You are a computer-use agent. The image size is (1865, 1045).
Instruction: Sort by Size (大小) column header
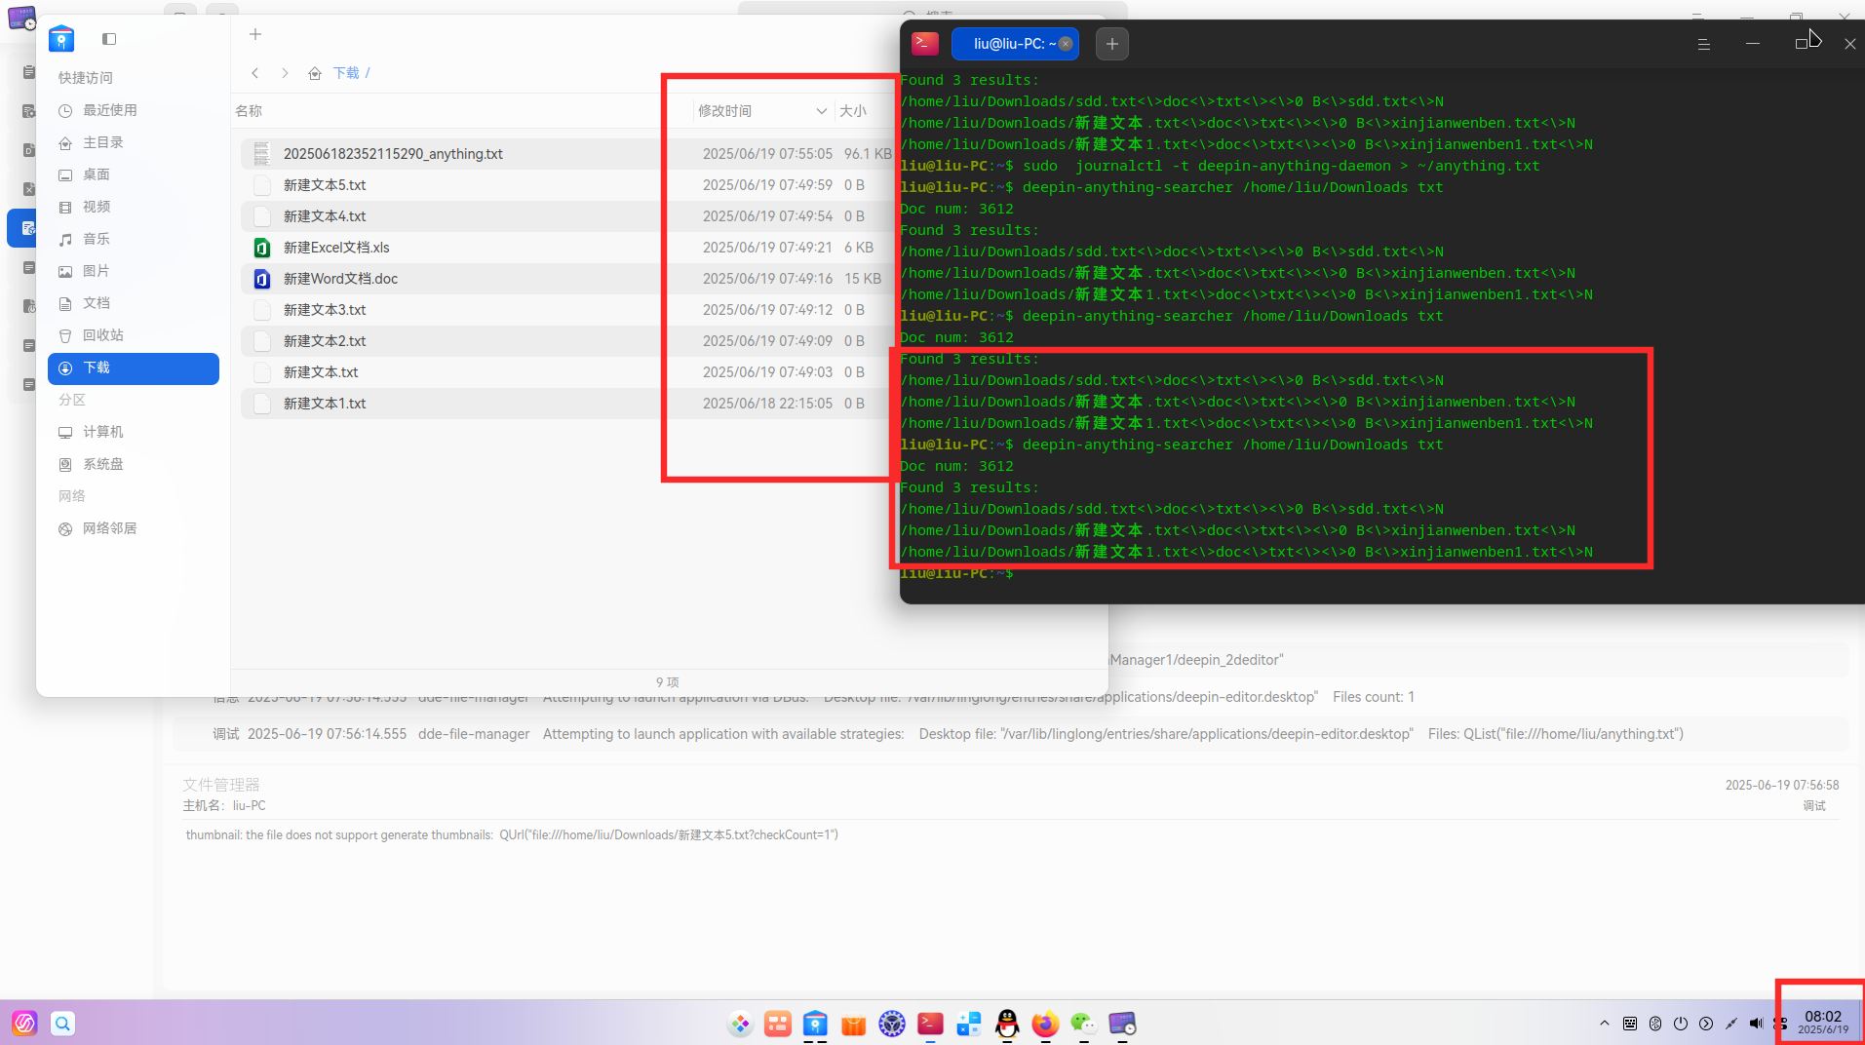pyautogui.click(x=853, y=111)
